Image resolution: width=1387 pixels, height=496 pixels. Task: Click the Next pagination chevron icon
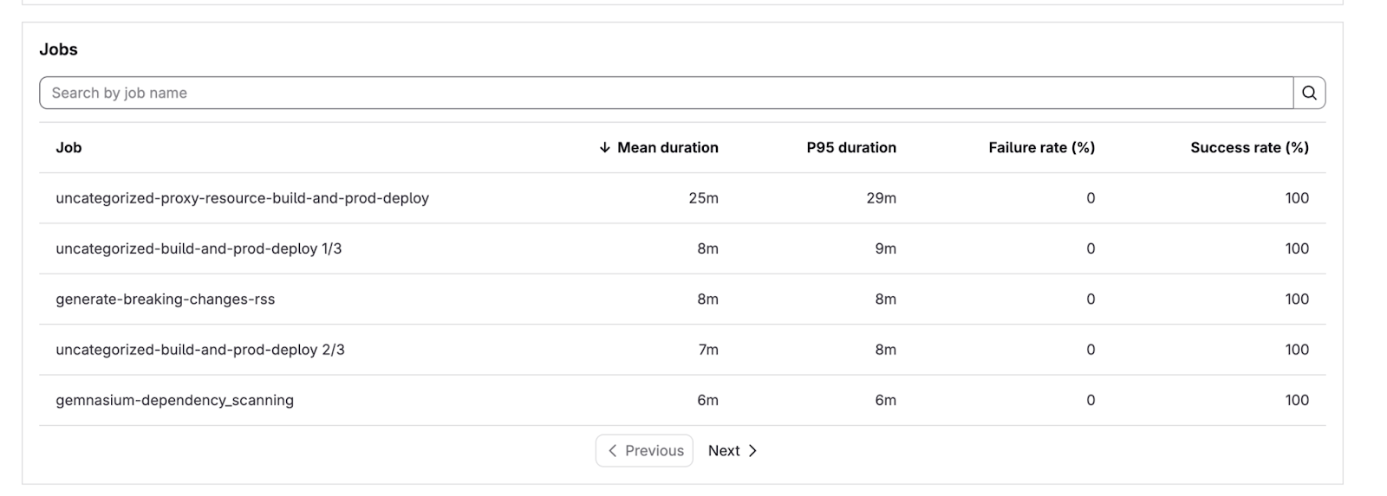[x=752, y=451]
